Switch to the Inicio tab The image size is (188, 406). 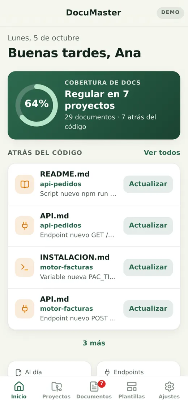click(x=19, y=390)
